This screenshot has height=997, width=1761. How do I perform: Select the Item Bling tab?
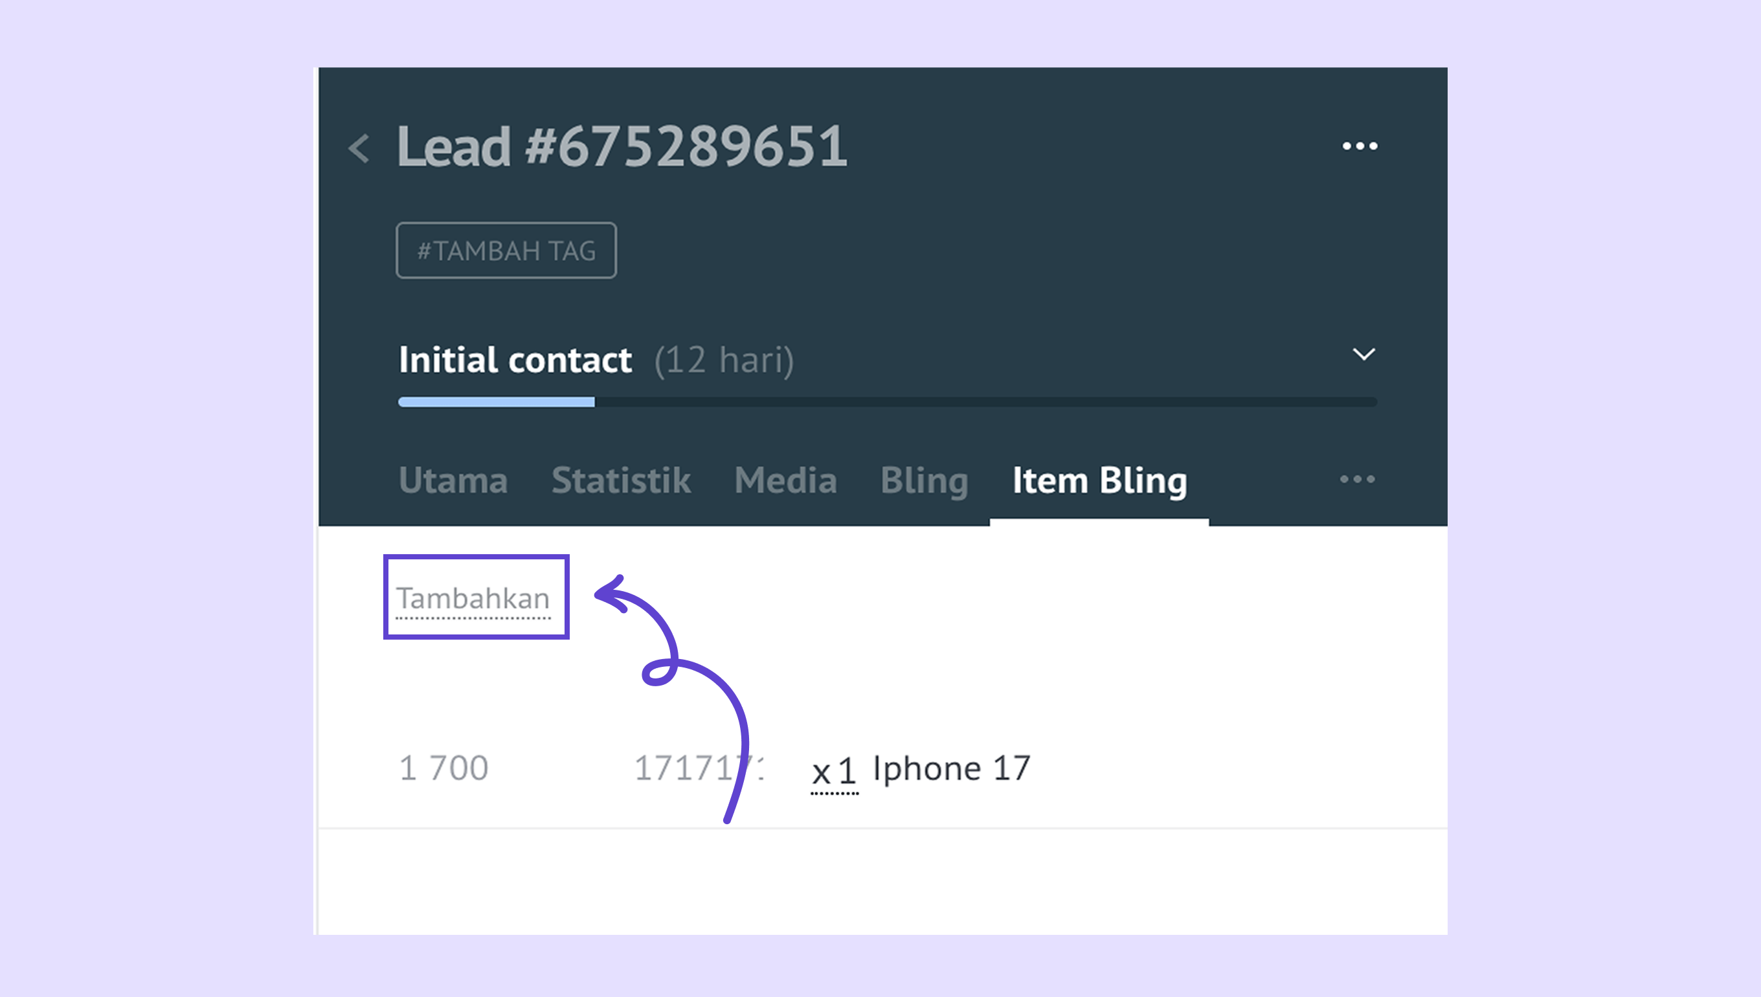pos(1099,480)
